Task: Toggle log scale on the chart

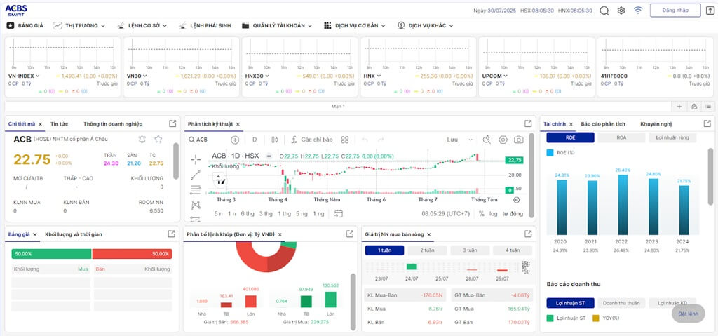Action: pos(494,213)
